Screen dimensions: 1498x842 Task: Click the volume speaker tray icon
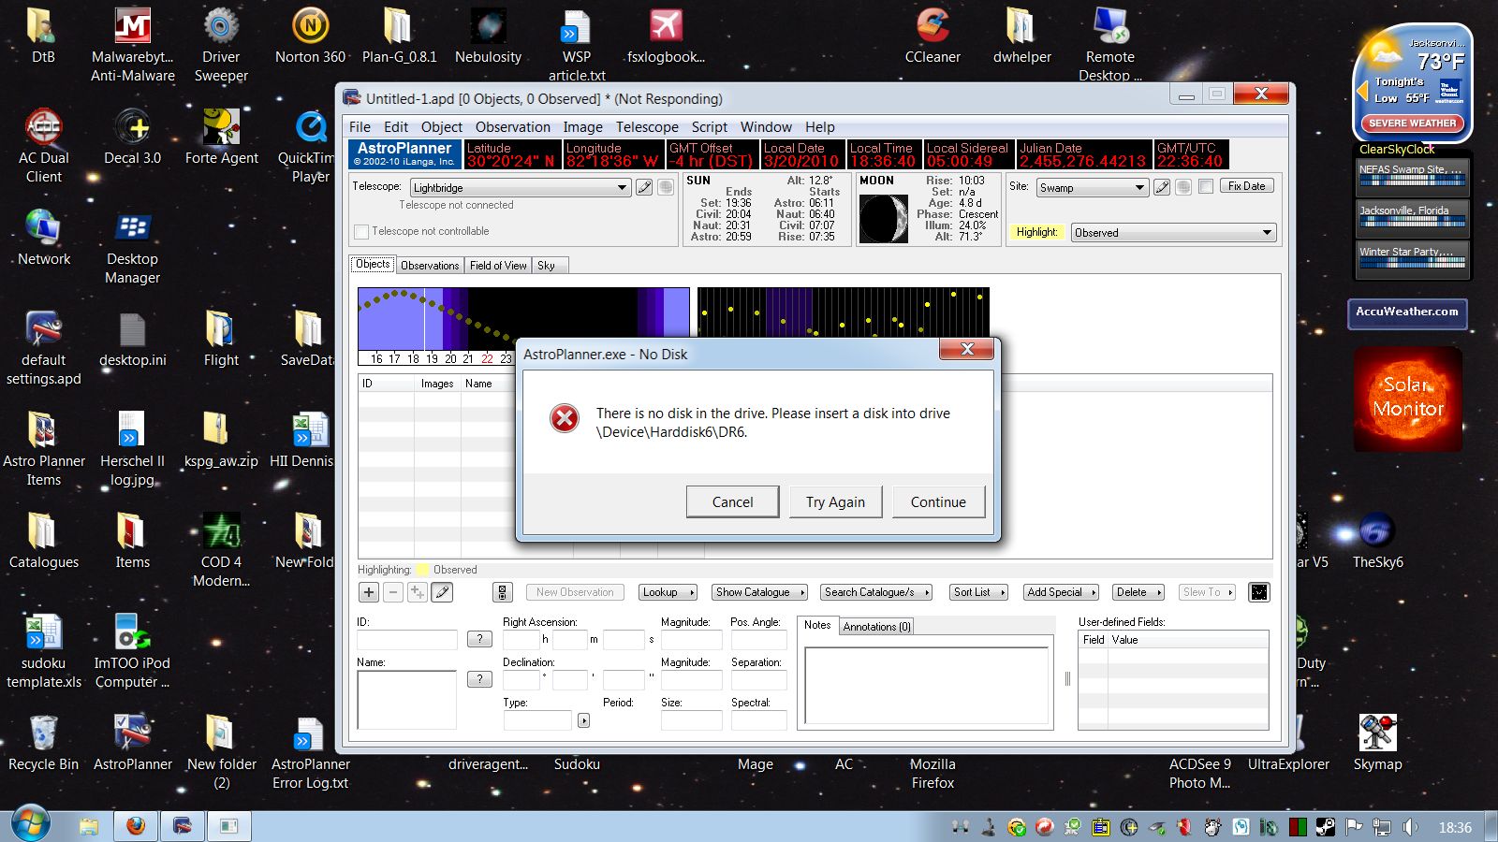point(1410,827)
